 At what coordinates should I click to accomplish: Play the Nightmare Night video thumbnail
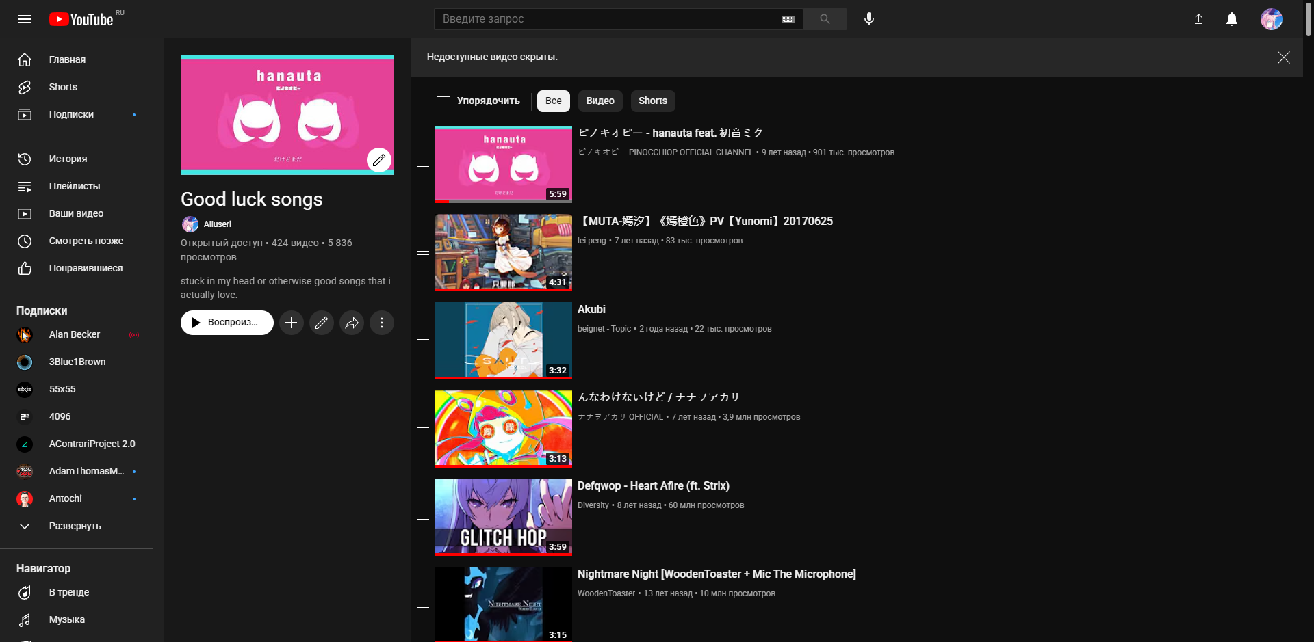pos(504,604)
